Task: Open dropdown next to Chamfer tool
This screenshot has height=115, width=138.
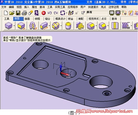Action: (x=108, y=26)
